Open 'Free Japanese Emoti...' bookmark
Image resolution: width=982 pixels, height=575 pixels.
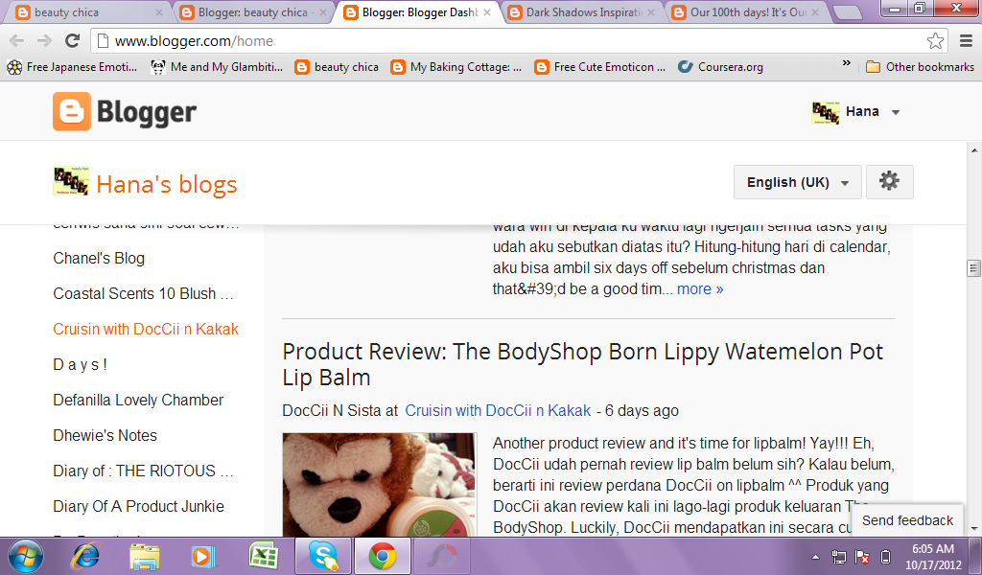[x=73, y=67]
